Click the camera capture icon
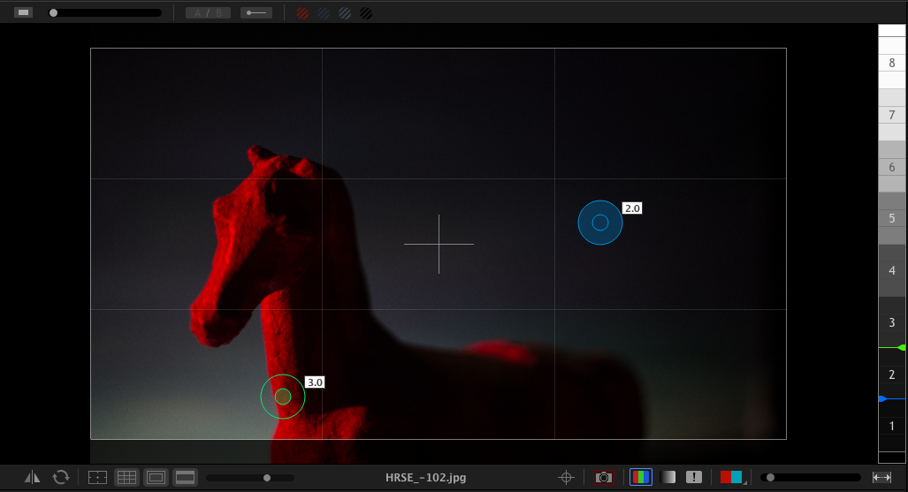The image size is (908, 492). tap(603, 478)
